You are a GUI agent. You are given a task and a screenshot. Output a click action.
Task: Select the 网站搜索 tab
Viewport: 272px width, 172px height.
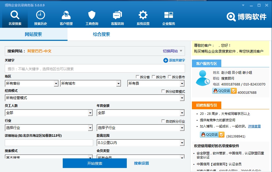click(x=33, y=35)
